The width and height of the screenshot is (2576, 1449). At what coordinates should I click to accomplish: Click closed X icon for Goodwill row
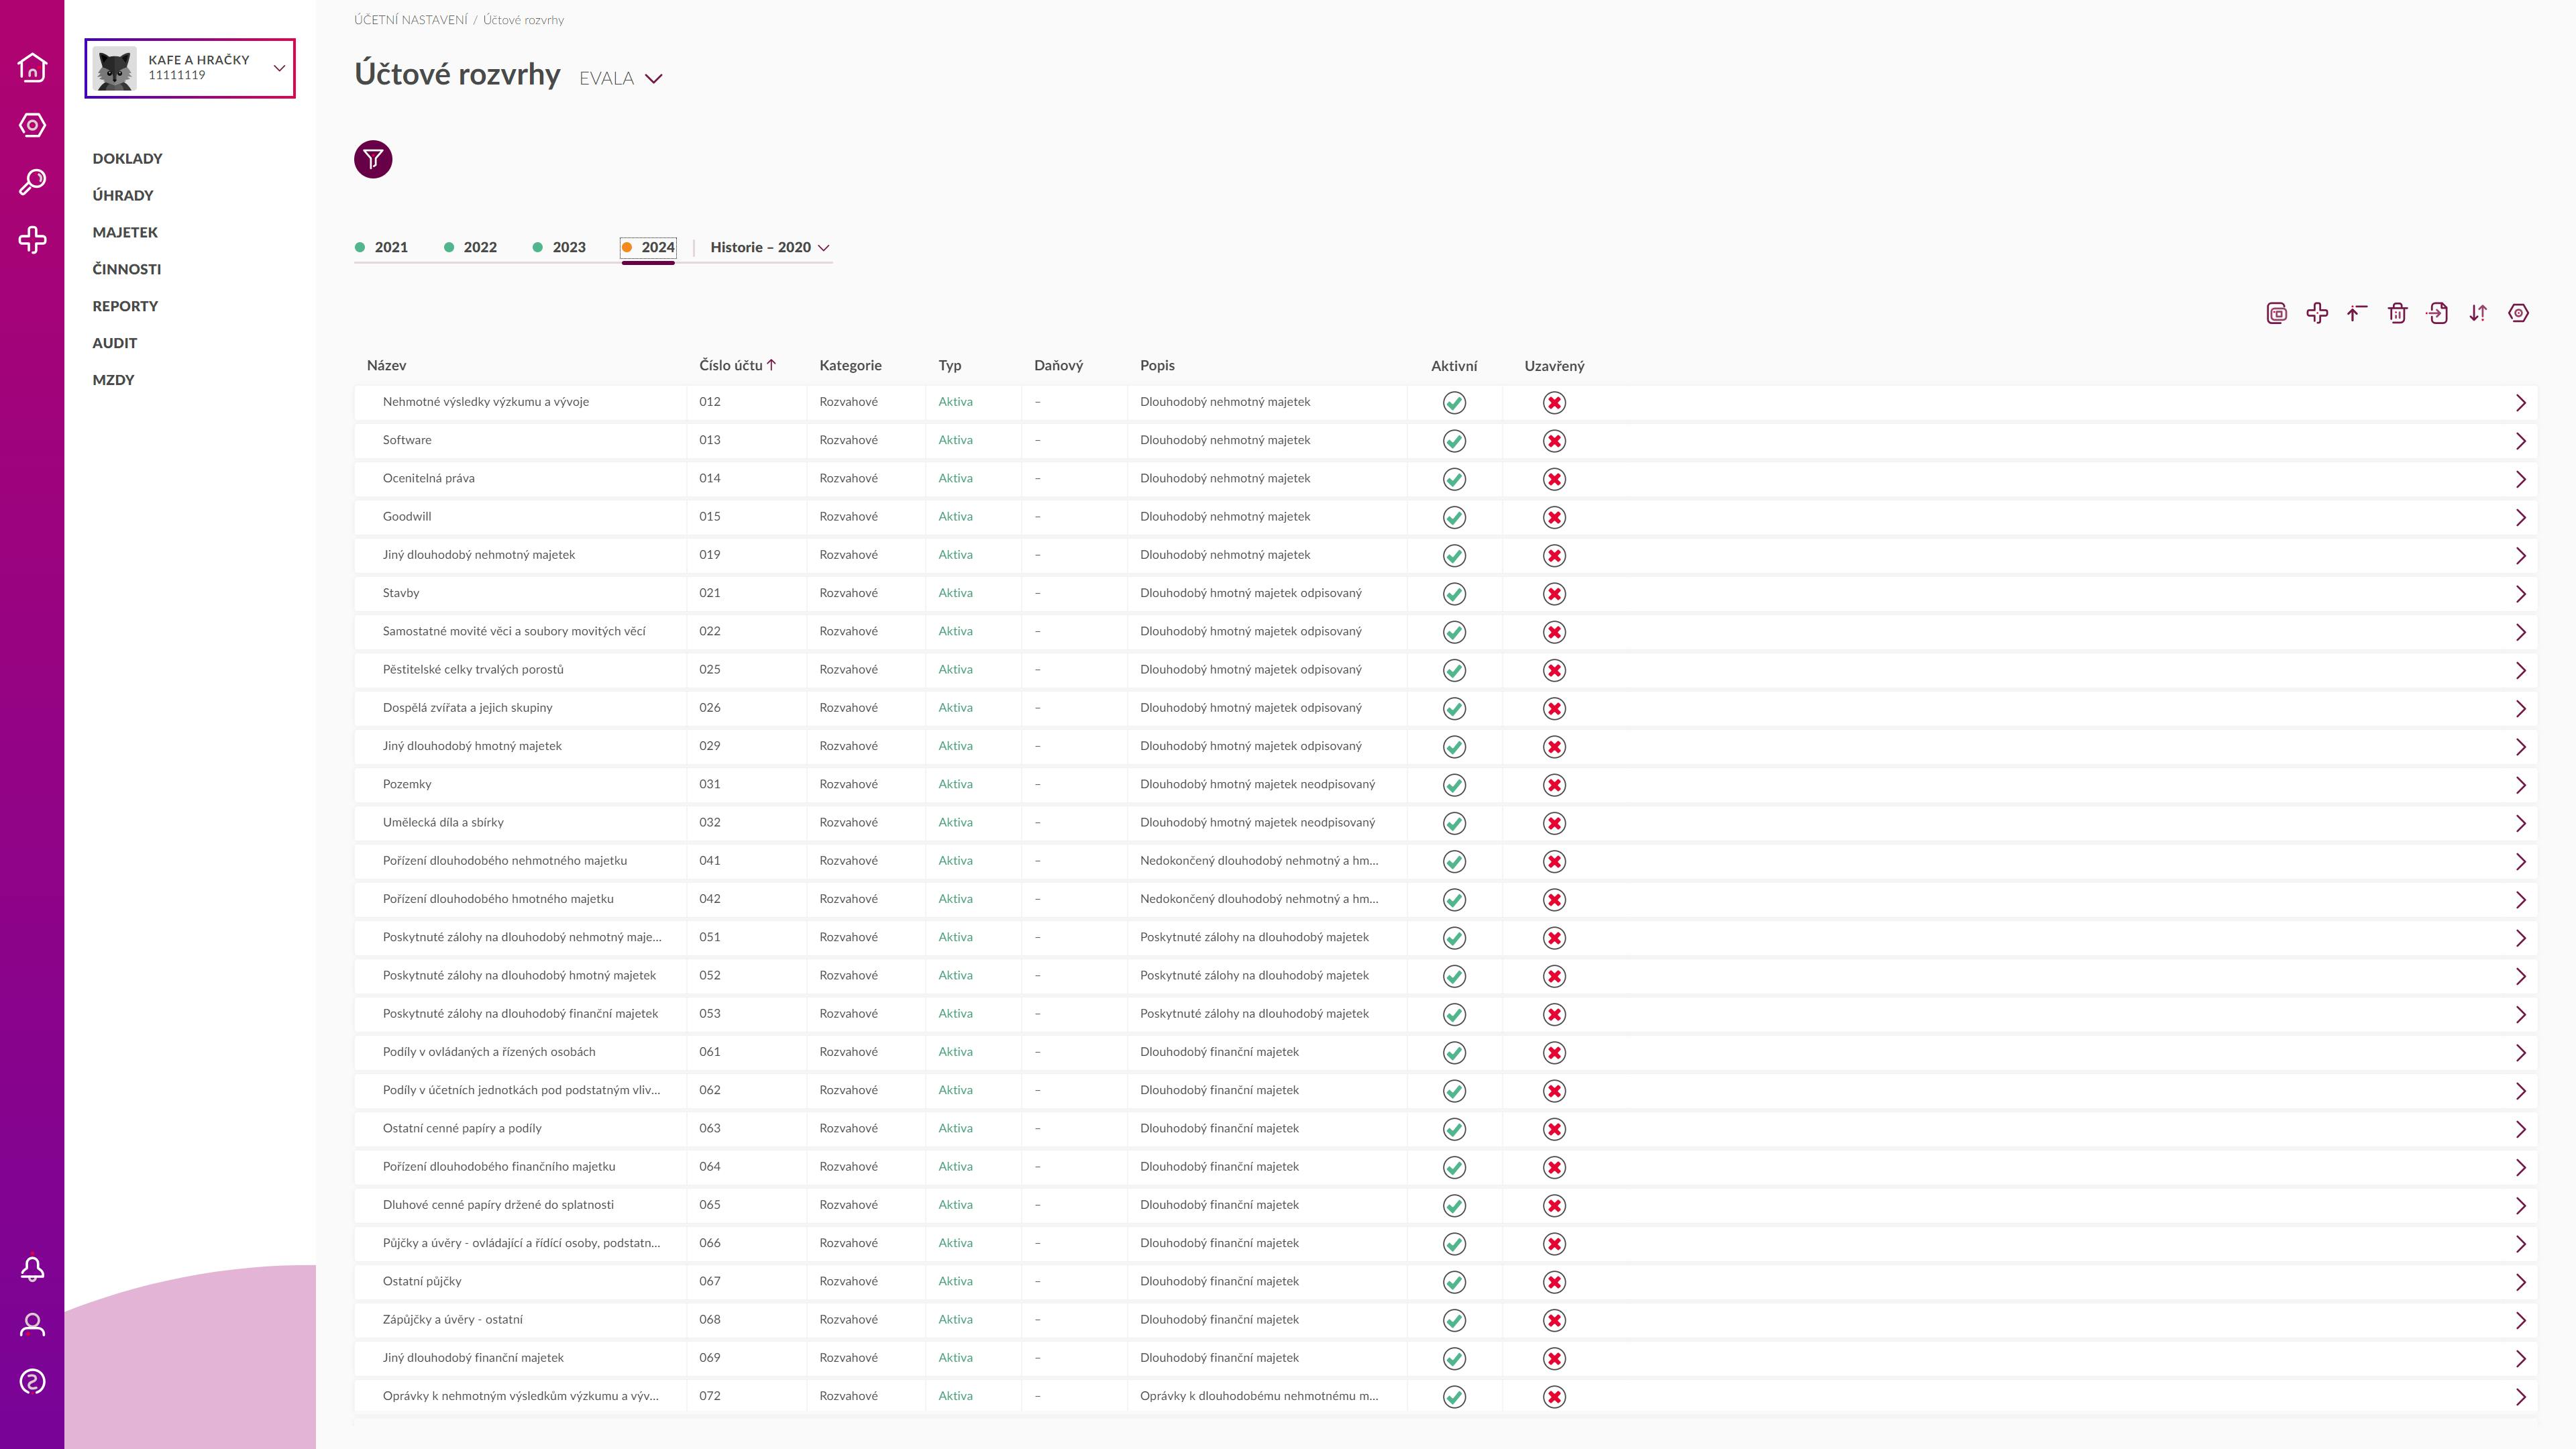[x=1554, y=517]
